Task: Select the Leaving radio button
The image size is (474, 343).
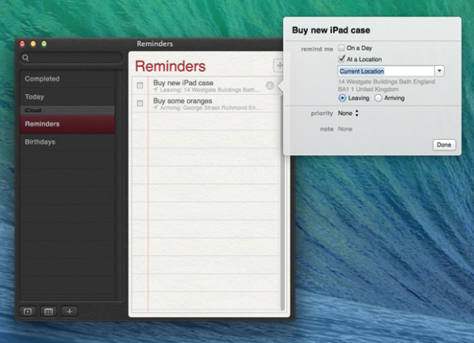Action: pos(342,98)
